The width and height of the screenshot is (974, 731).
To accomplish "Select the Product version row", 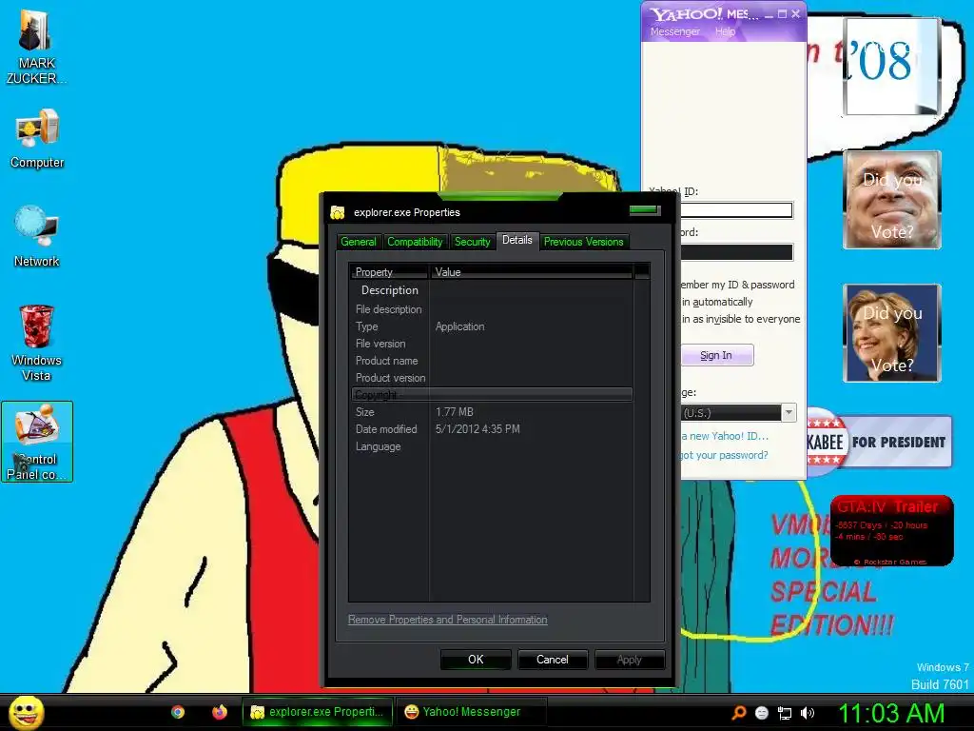I will pos(492,378).
